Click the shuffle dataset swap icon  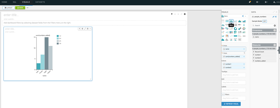coord(276,17)
